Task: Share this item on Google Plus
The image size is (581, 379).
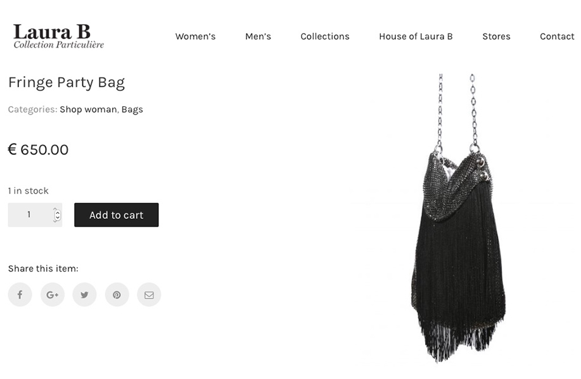Action: 52,295
